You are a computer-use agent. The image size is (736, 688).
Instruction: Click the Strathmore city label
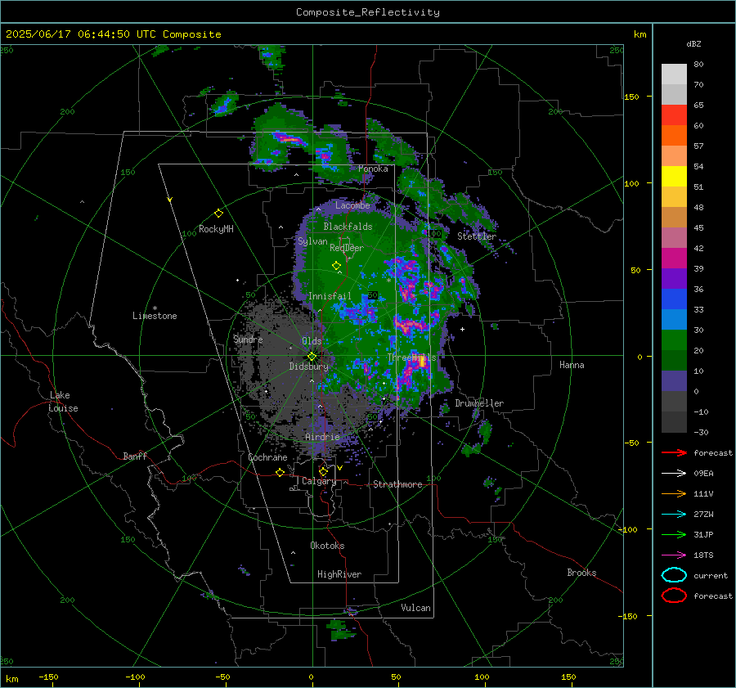pos(397,484)
